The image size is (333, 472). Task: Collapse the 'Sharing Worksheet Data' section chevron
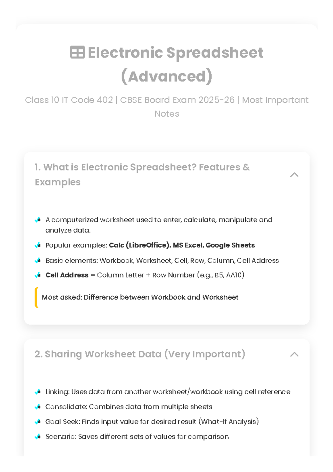(x=294, y=354)
